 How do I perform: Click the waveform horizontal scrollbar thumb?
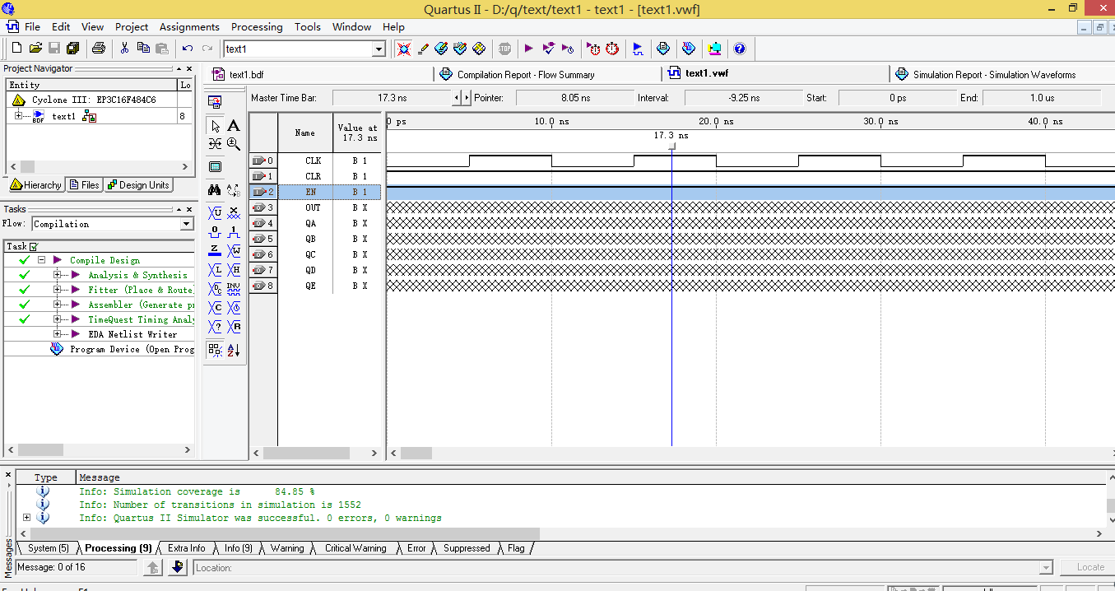[416, 453]
